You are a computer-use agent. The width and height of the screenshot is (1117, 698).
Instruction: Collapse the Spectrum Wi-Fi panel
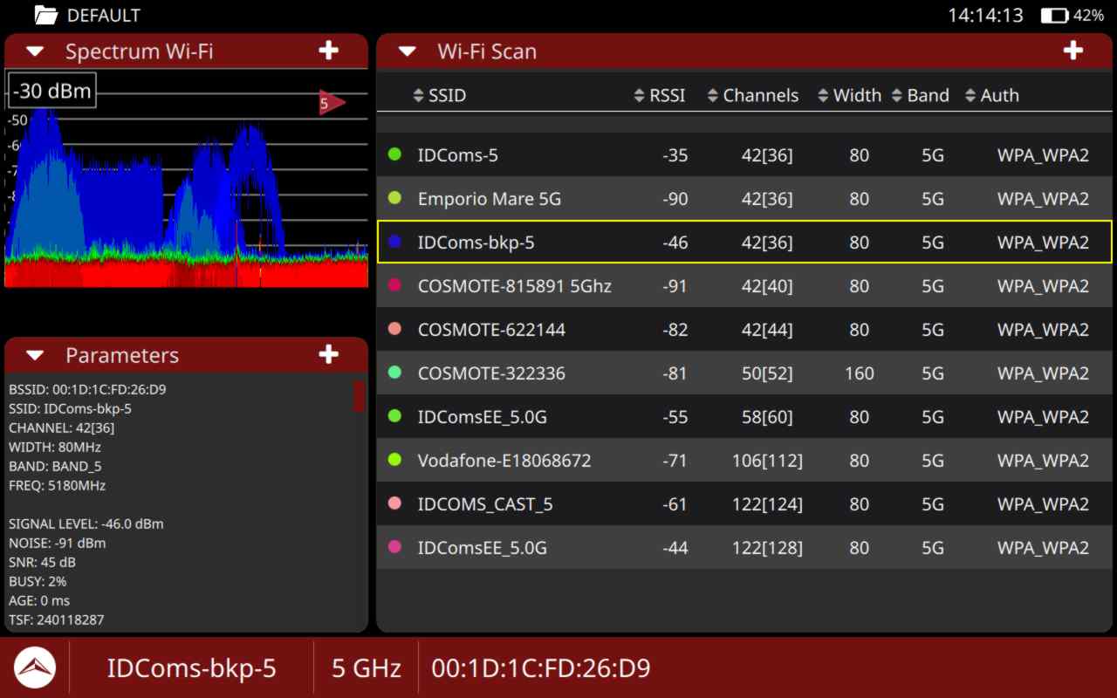35,51
